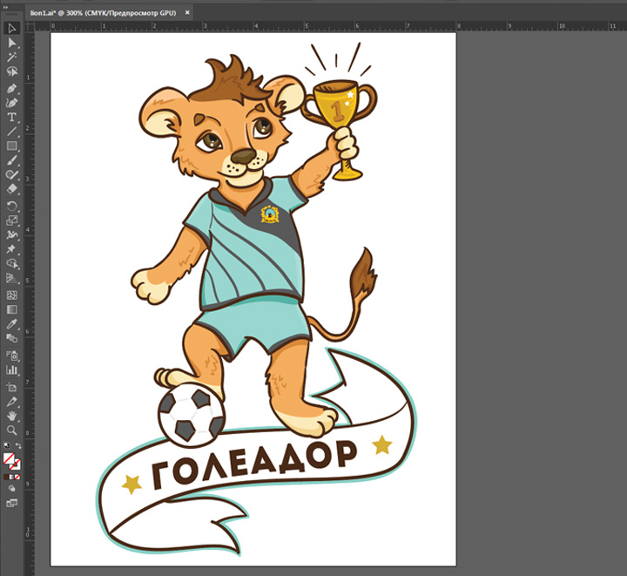Choose the Paintbrush tool
627x576 pixels.
click(x=12, y=160)
